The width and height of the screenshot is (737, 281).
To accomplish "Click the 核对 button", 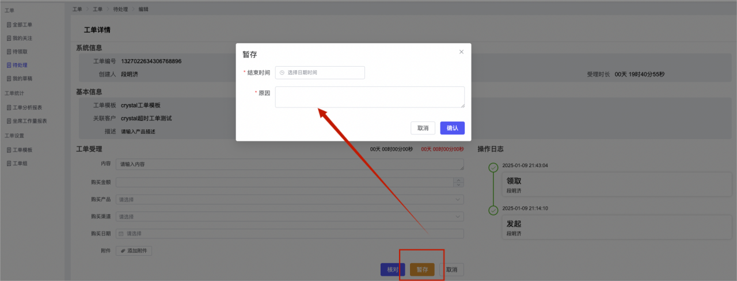I will tap(393, 270).
